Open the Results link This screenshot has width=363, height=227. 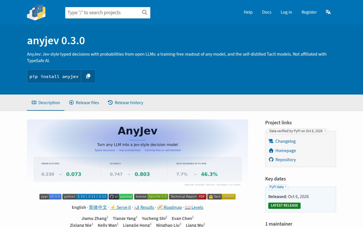click(144, 207)
